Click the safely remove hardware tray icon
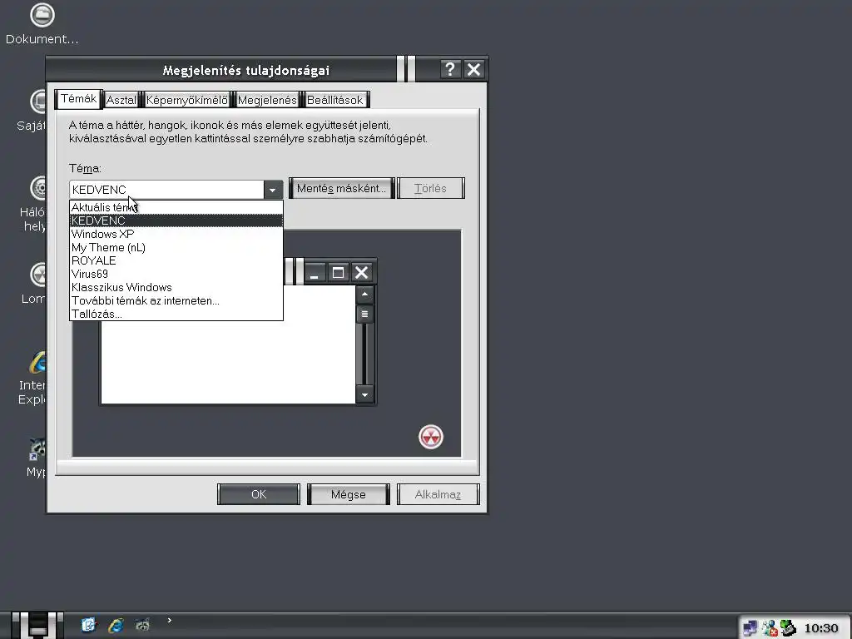 pos(788,627)
